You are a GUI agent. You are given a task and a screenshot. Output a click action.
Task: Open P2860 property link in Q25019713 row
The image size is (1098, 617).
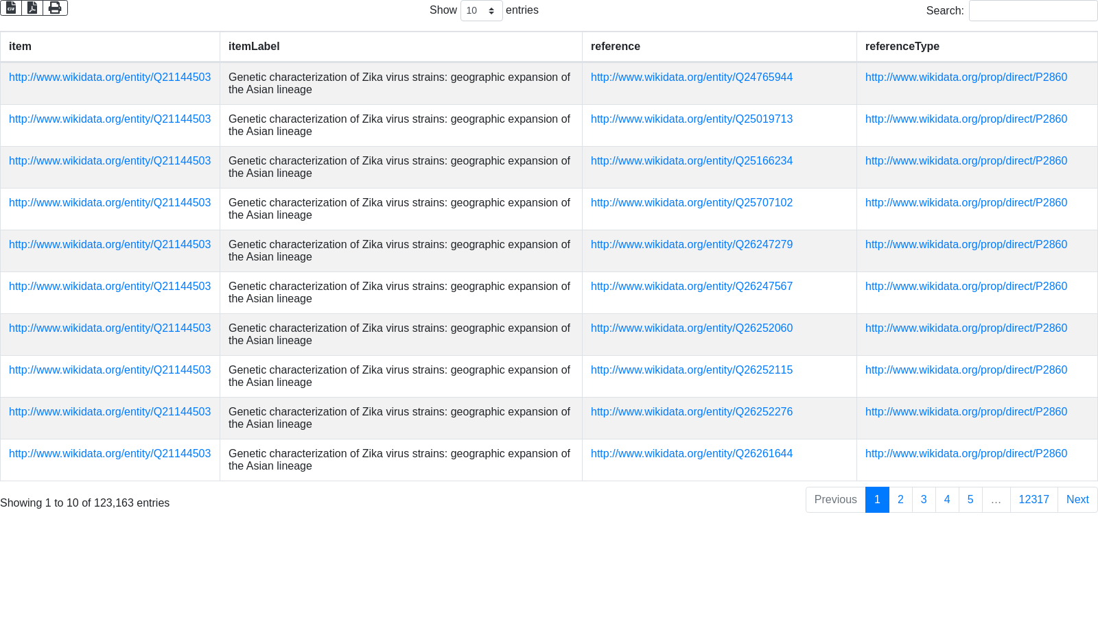click(x=966, y=119)
